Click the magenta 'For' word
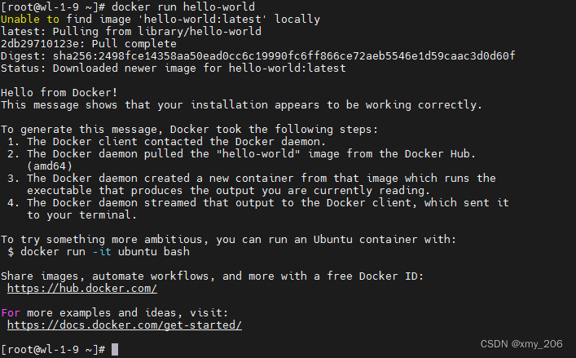576x358 pixels. tap(11, 313)
